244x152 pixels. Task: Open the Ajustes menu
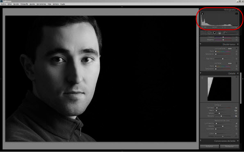click(x=32, y=4)
